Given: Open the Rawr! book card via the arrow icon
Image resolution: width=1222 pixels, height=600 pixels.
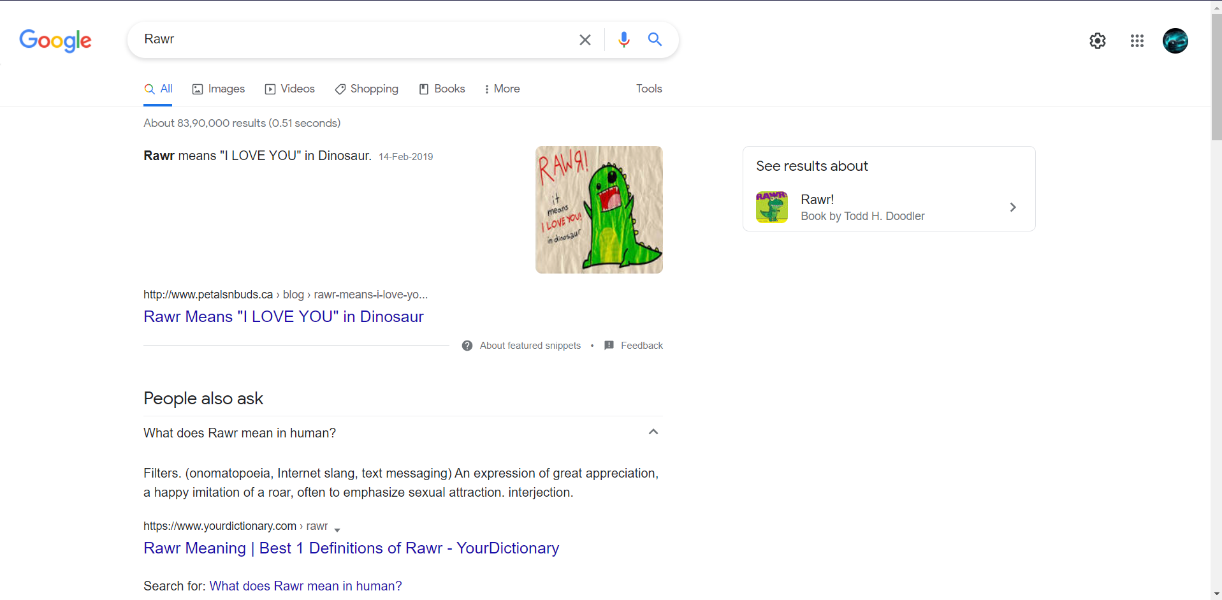Looking at the screenshot, I should coord(1012,207).
